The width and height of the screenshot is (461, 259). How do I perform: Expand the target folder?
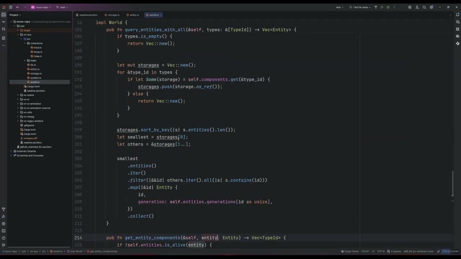[18, 30]
